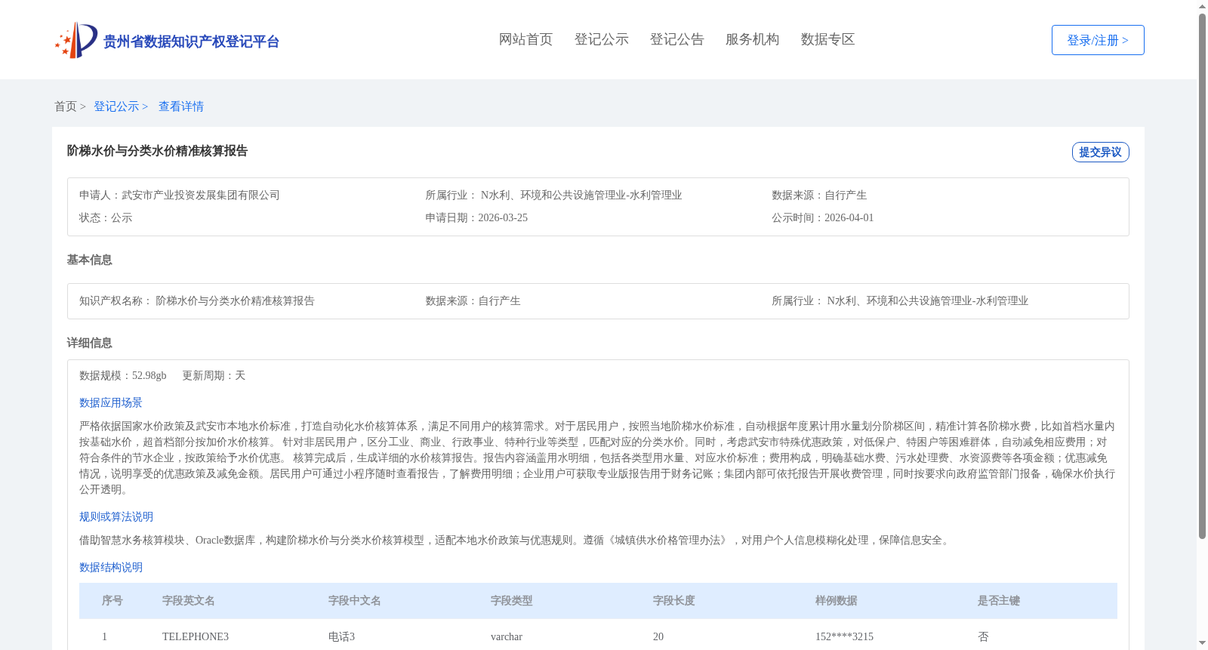This screenshot has height=650, width=1208.
Task: Click the varchar table cell
Action: (507, 636)
